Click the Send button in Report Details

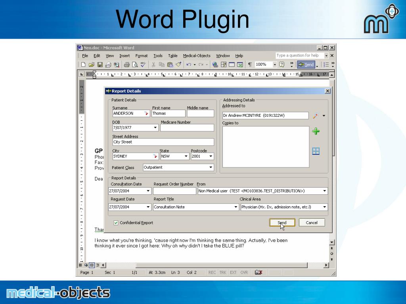pyautogui.click(x=282, y=222)
